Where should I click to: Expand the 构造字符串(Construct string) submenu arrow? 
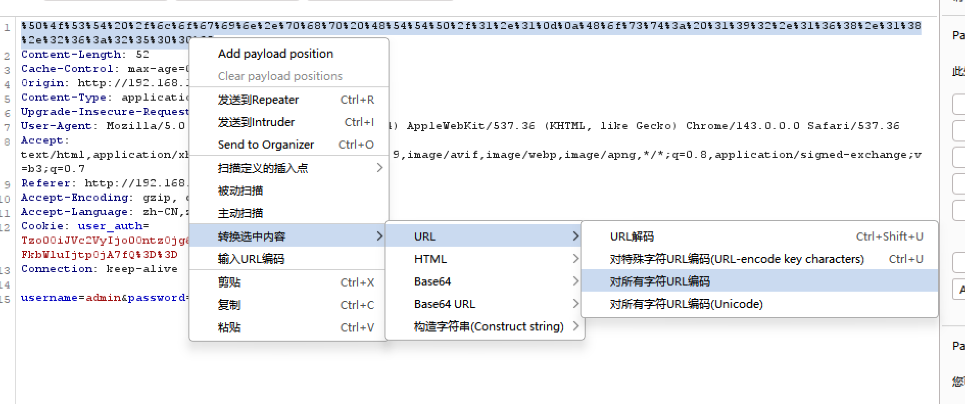tap(575, 326)
